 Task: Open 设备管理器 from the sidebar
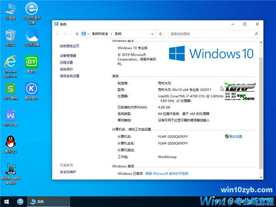click(68, 56)
